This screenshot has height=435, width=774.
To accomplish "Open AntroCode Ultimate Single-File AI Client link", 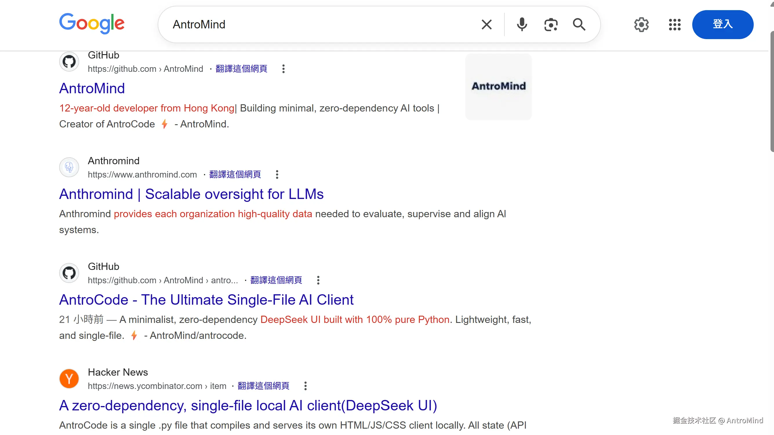I will pos(206,300).
